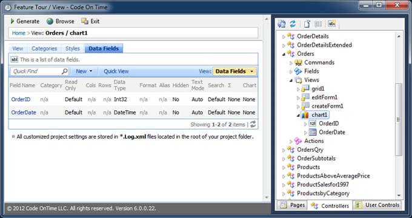Click the grid1 view icon

(x=305, y=88)
